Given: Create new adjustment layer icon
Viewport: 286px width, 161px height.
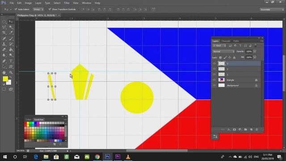Looking at the screenshot, I should pos(240,130).
